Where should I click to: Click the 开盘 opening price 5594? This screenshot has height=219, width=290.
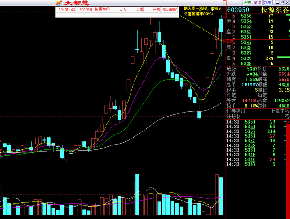(284, 74)
